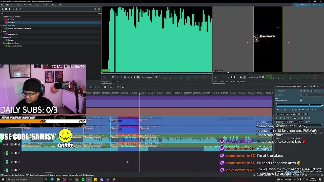Open the effects filter funnel icon
324x182 pixels.
[95, 9]
